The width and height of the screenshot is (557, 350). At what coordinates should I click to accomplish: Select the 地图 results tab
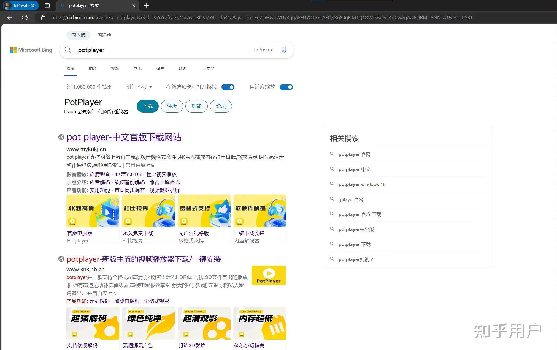(182, 69)
